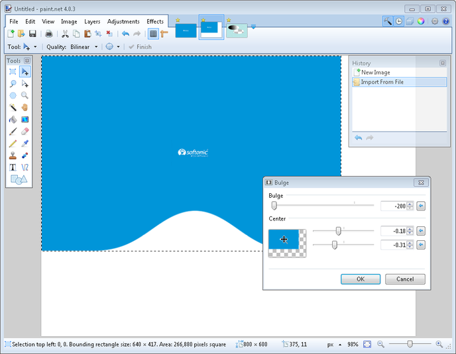Select the Text tool

(x=13, y=167)
